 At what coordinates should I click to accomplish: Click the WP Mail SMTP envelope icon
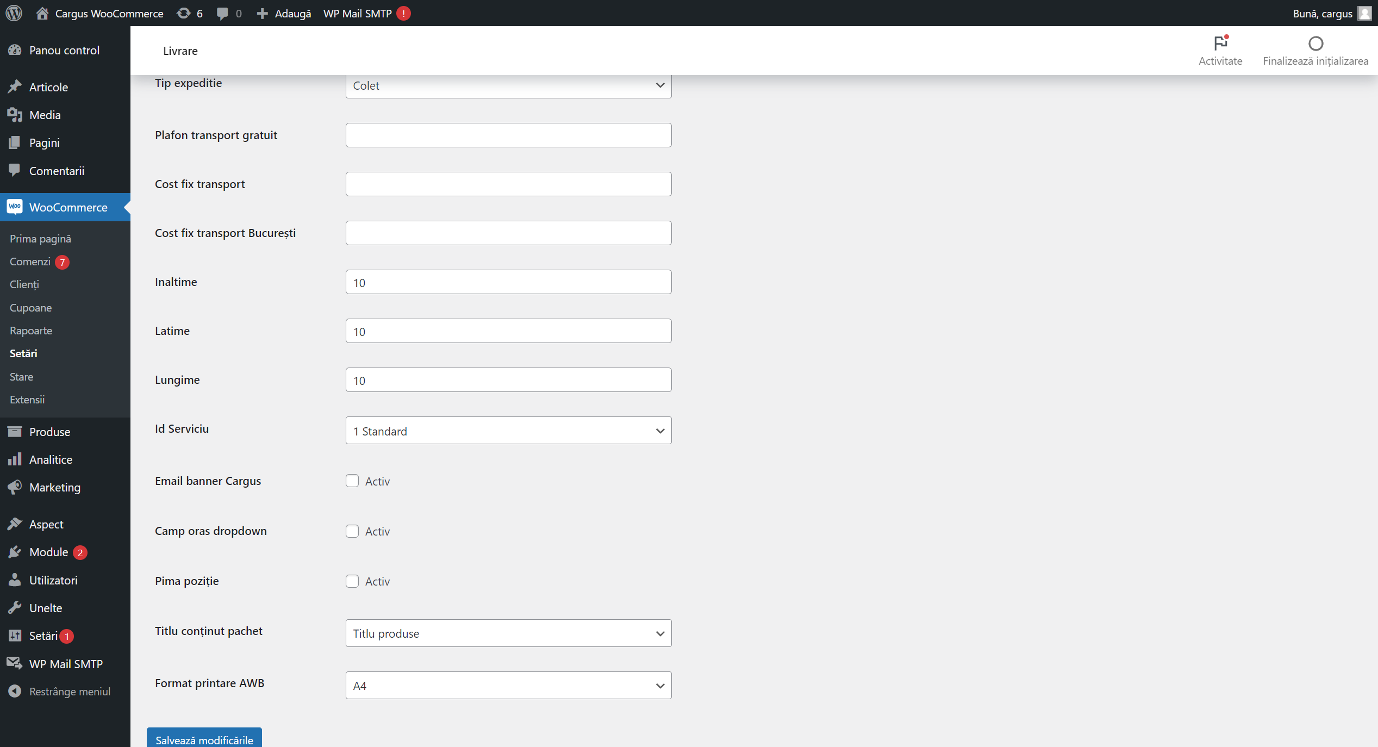pyautogui.click(x=15, y=663)
